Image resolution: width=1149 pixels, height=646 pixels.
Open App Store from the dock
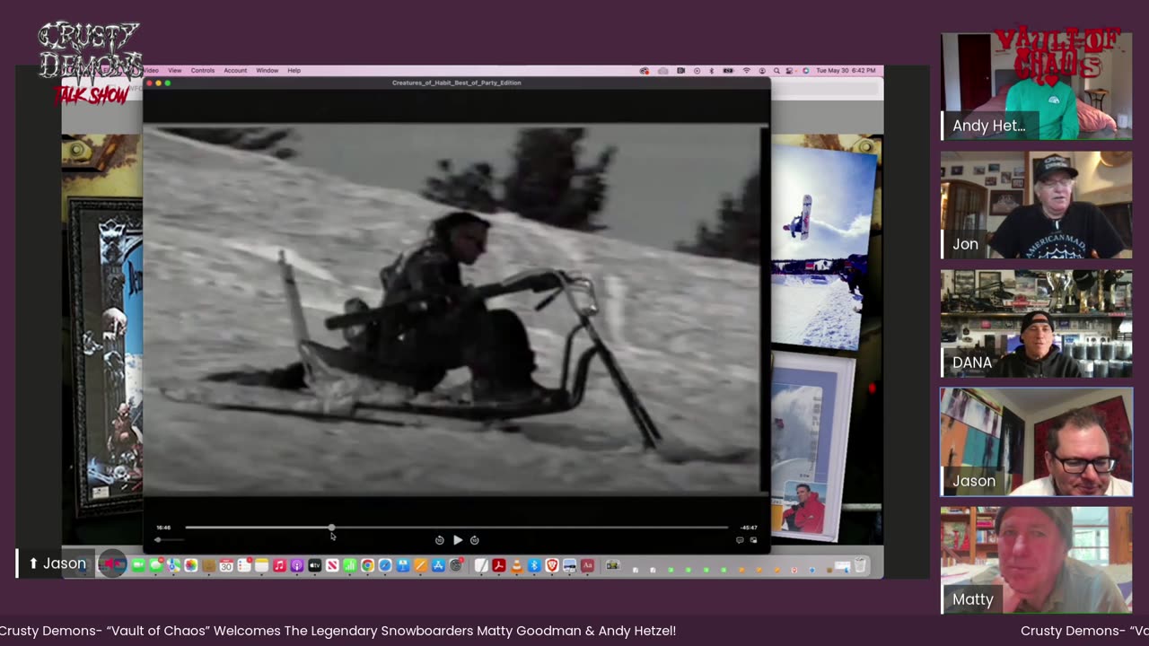438,565
